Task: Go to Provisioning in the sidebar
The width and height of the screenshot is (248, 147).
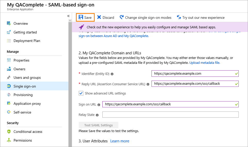Action: tap(23, 95)
